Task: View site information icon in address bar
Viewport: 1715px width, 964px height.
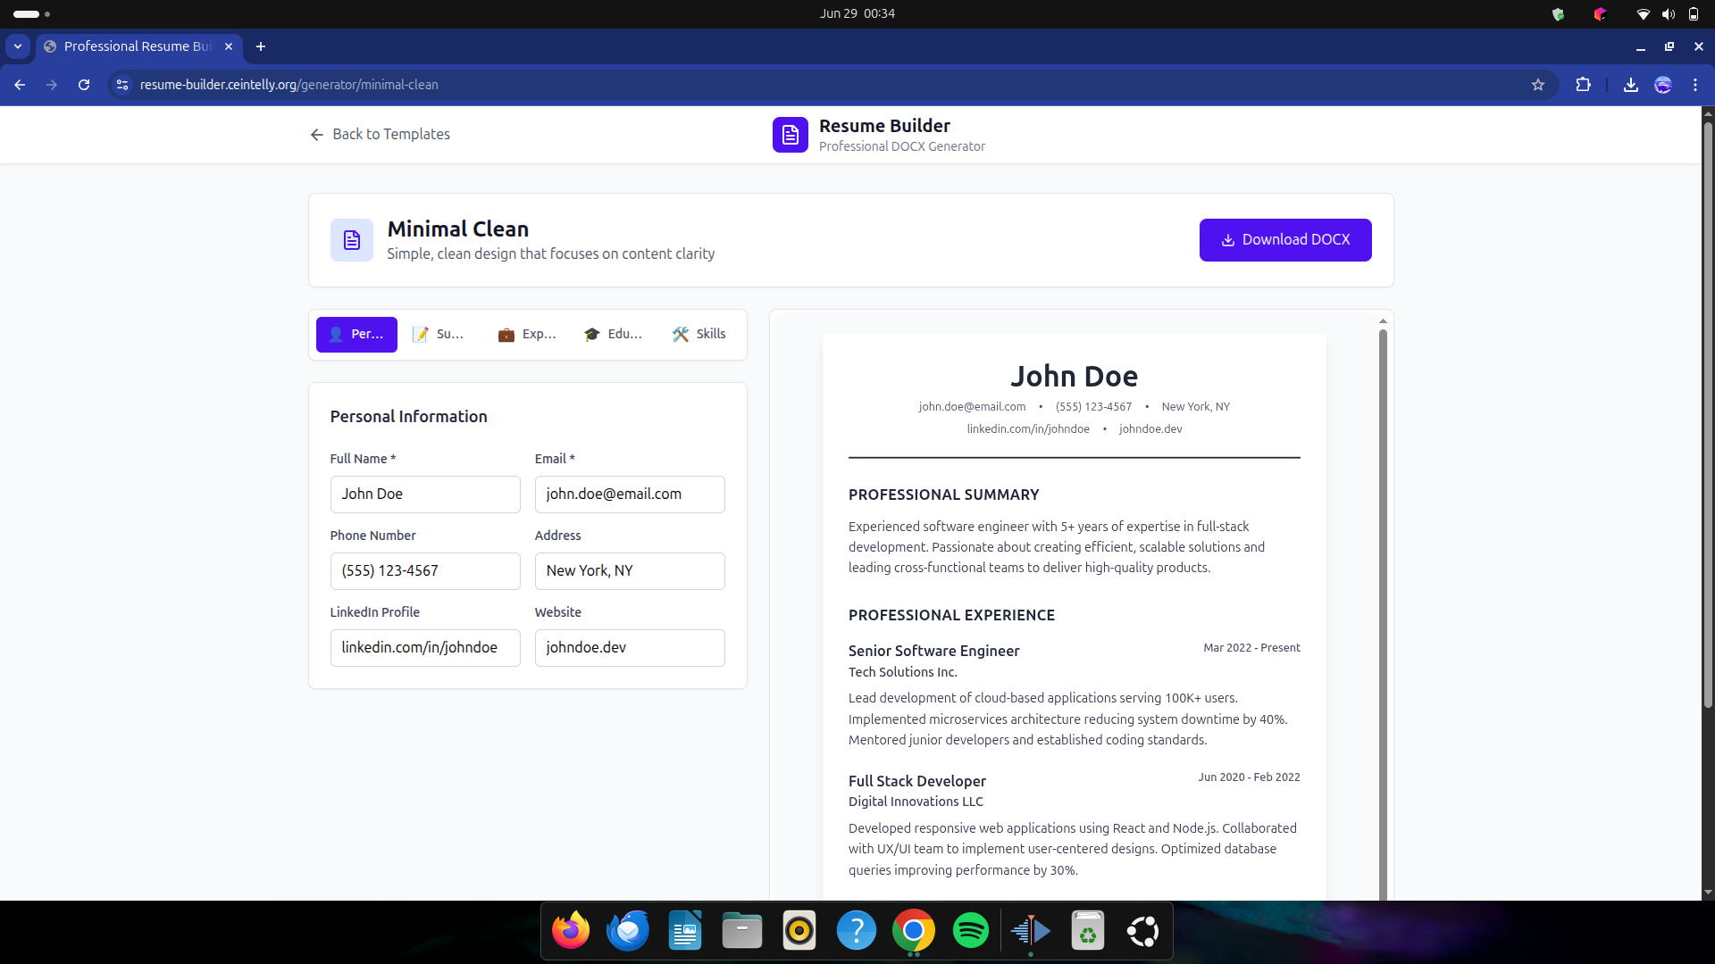Action: tap(122, 85)
